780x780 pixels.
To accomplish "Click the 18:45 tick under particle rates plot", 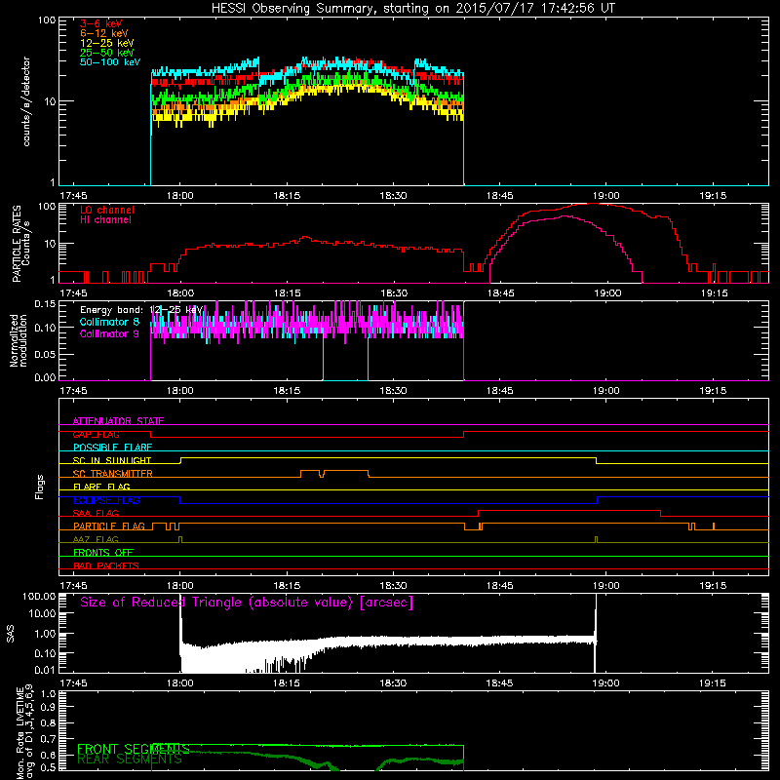I will click(x=500, y=293).
